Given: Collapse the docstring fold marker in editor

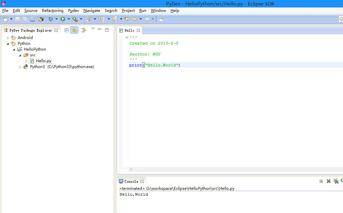Looking at the screenshot, I should [x=127, y=37].
